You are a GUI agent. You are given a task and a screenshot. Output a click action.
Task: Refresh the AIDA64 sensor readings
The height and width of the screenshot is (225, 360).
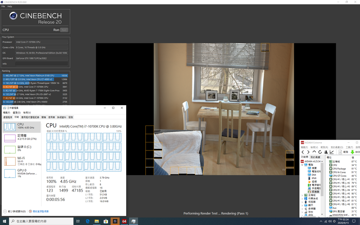(x=320, y=152)
